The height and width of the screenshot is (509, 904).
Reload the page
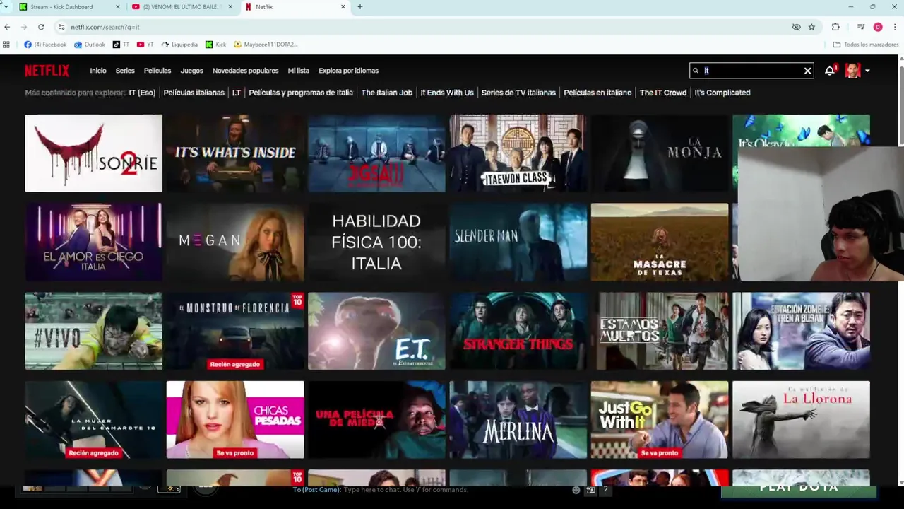[41, 27]
